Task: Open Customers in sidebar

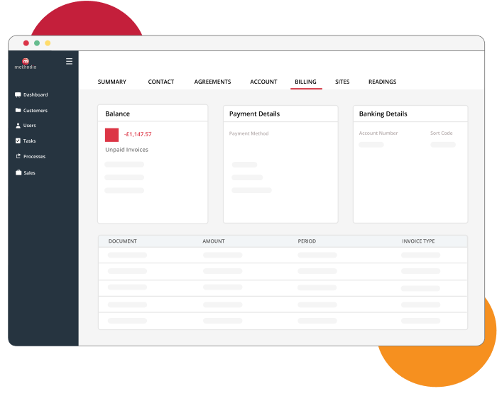Action: pyautogui.click(x=35, y=110)
